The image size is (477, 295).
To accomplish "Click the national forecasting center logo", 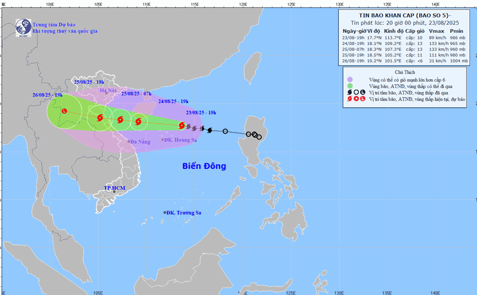I will coord(23,27).
